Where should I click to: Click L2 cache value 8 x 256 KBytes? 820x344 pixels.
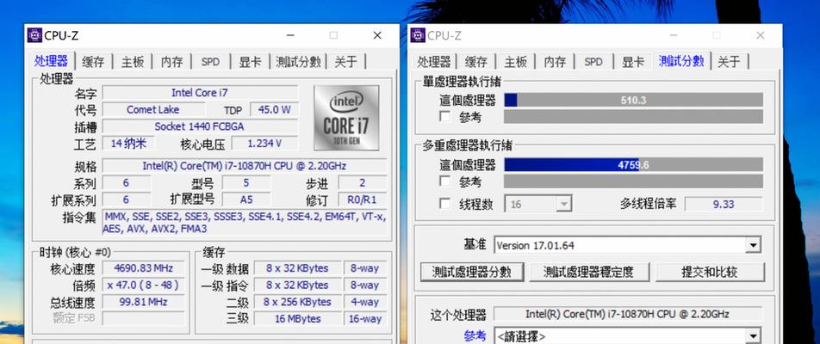click(297, 302)
